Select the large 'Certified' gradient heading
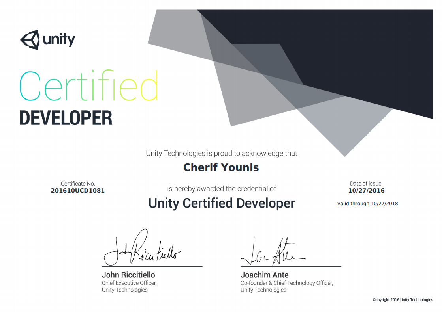The width and height of the screenshot is (442, 312). pyautogui.click(x=88, y=85)
